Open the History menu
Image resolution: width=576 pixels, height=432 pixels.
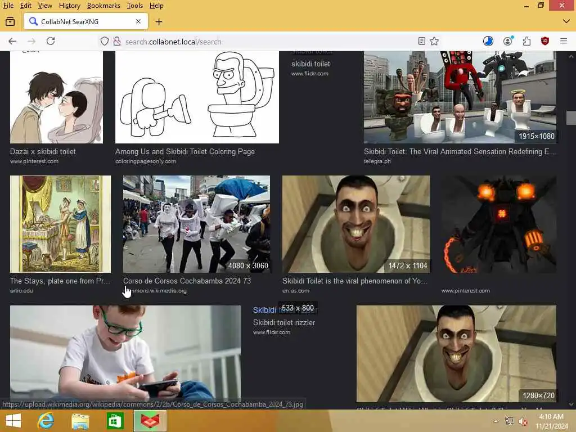69,6
